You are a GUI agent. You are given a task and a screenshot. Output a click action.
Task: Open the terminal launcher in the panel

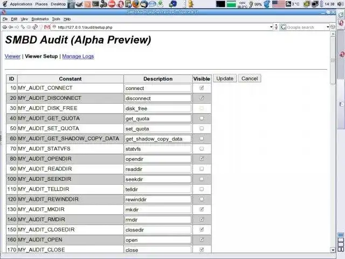pyautogui.click(x=95, y=4)
